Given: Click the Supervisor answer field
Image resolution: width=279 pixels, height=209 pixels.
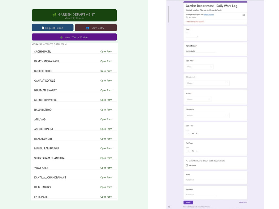Looking at the screenshot, I should click(x=200, y=195).
